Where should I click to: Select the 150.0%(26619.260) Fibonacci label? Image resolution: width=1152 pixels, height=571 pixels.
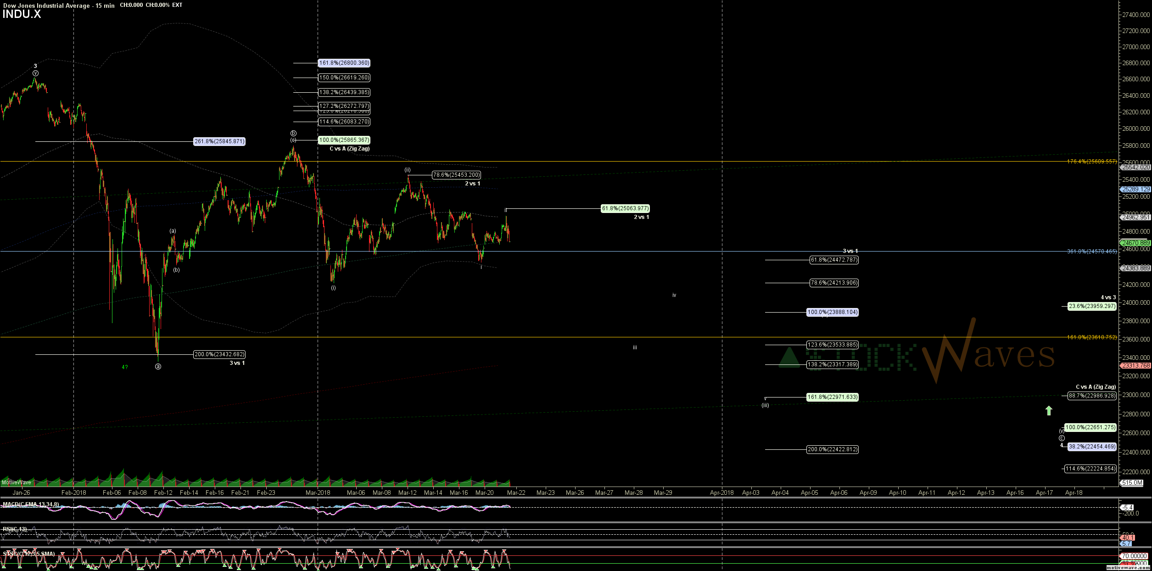[x=344, y=78]
